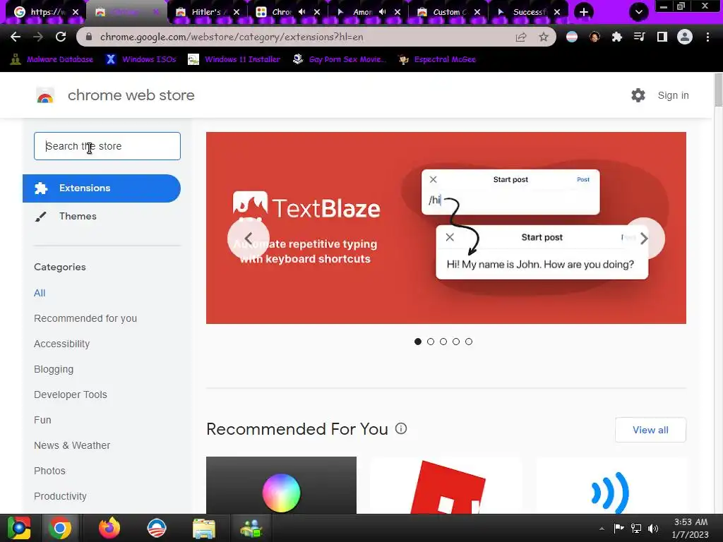Switch to the Custom C tab
Image resolution: width=723 pixels, height=542 pixels.
click(450, 13)
